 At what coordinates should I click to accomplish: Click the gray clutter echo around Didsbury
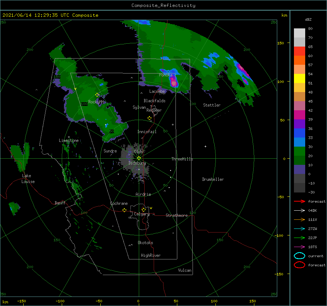pos(134,162)
